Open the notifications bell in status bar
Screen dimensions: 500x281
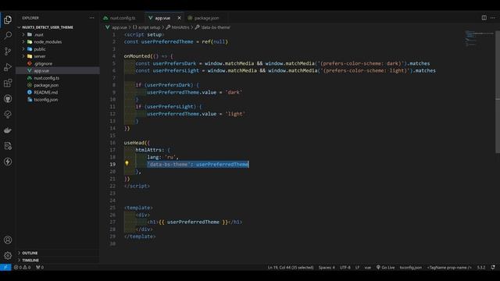pos(493,267)
